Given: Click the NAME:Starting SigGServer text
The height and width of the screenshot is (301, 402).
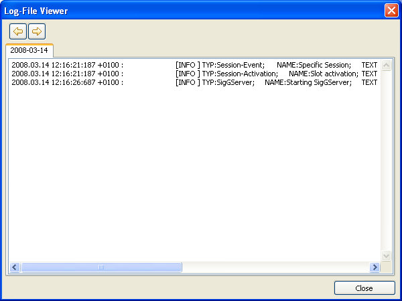Looking at the screenshot, I should [308, 82].
